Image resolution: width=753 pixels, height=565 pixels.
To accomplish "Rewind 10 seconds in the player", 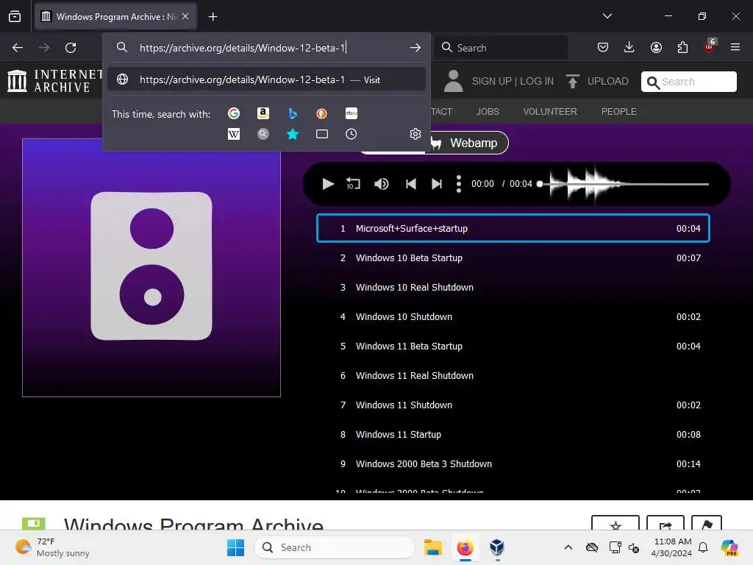I will click(353, 184).
